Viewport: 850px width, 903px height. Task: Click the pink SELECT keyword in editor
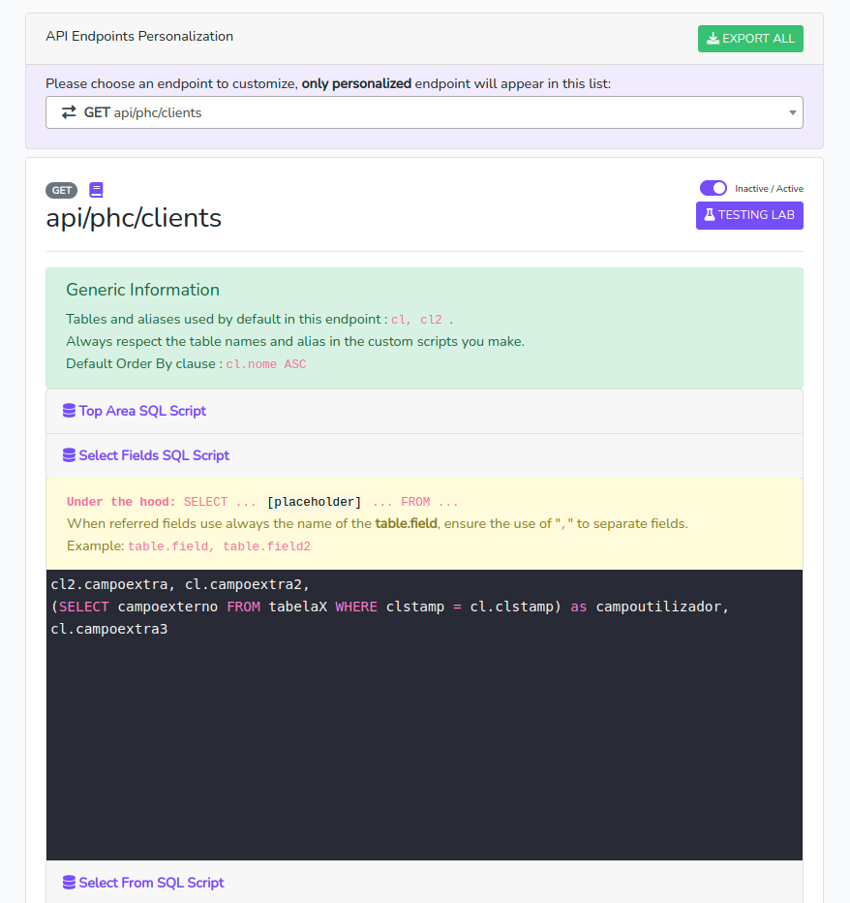pos(84,607)
